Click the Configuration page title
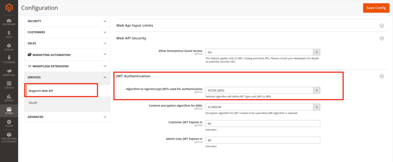Viewport: 393px width, 162px height. point(40,8)
